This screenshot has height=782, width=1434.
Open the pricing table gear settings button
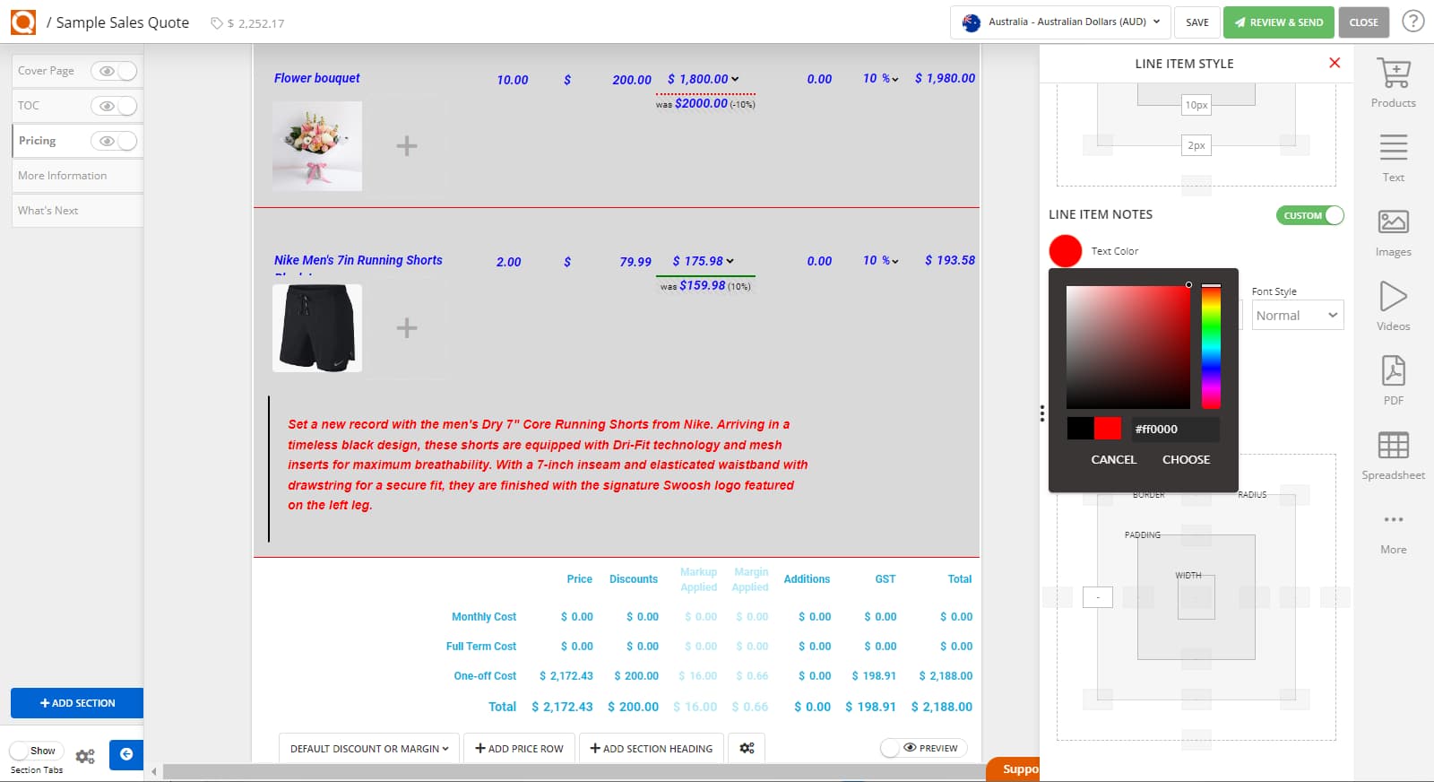pyautogui.click(x=747, y=748)
